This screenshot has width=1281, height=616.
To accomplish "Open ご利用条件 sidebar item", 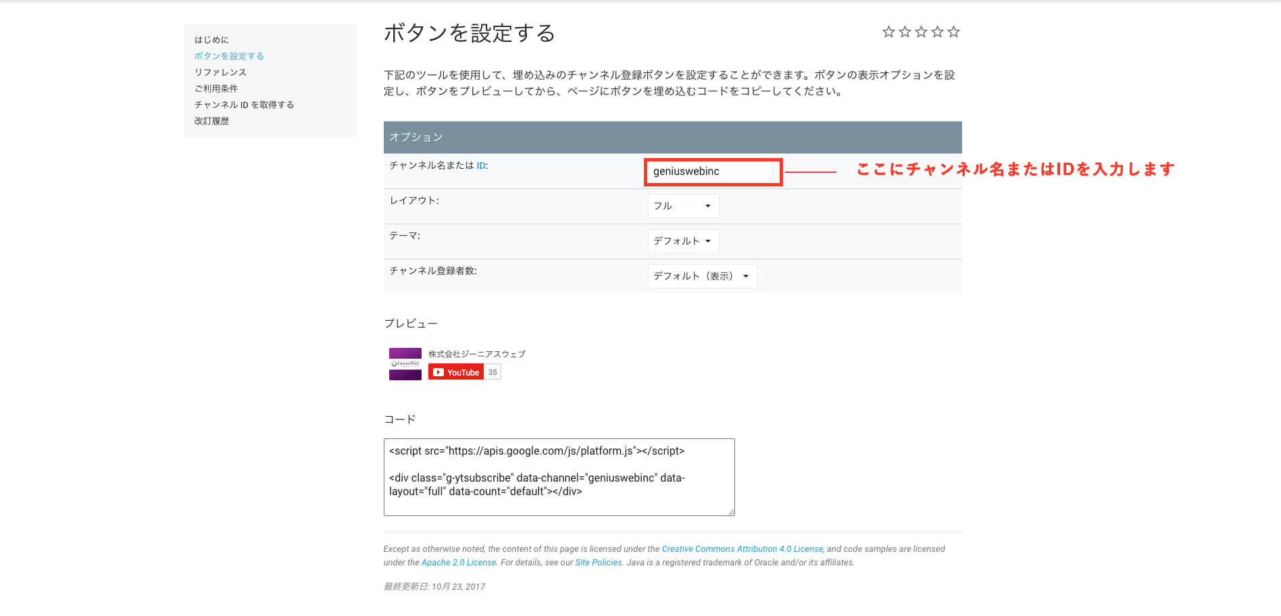I will click(216, 88).
